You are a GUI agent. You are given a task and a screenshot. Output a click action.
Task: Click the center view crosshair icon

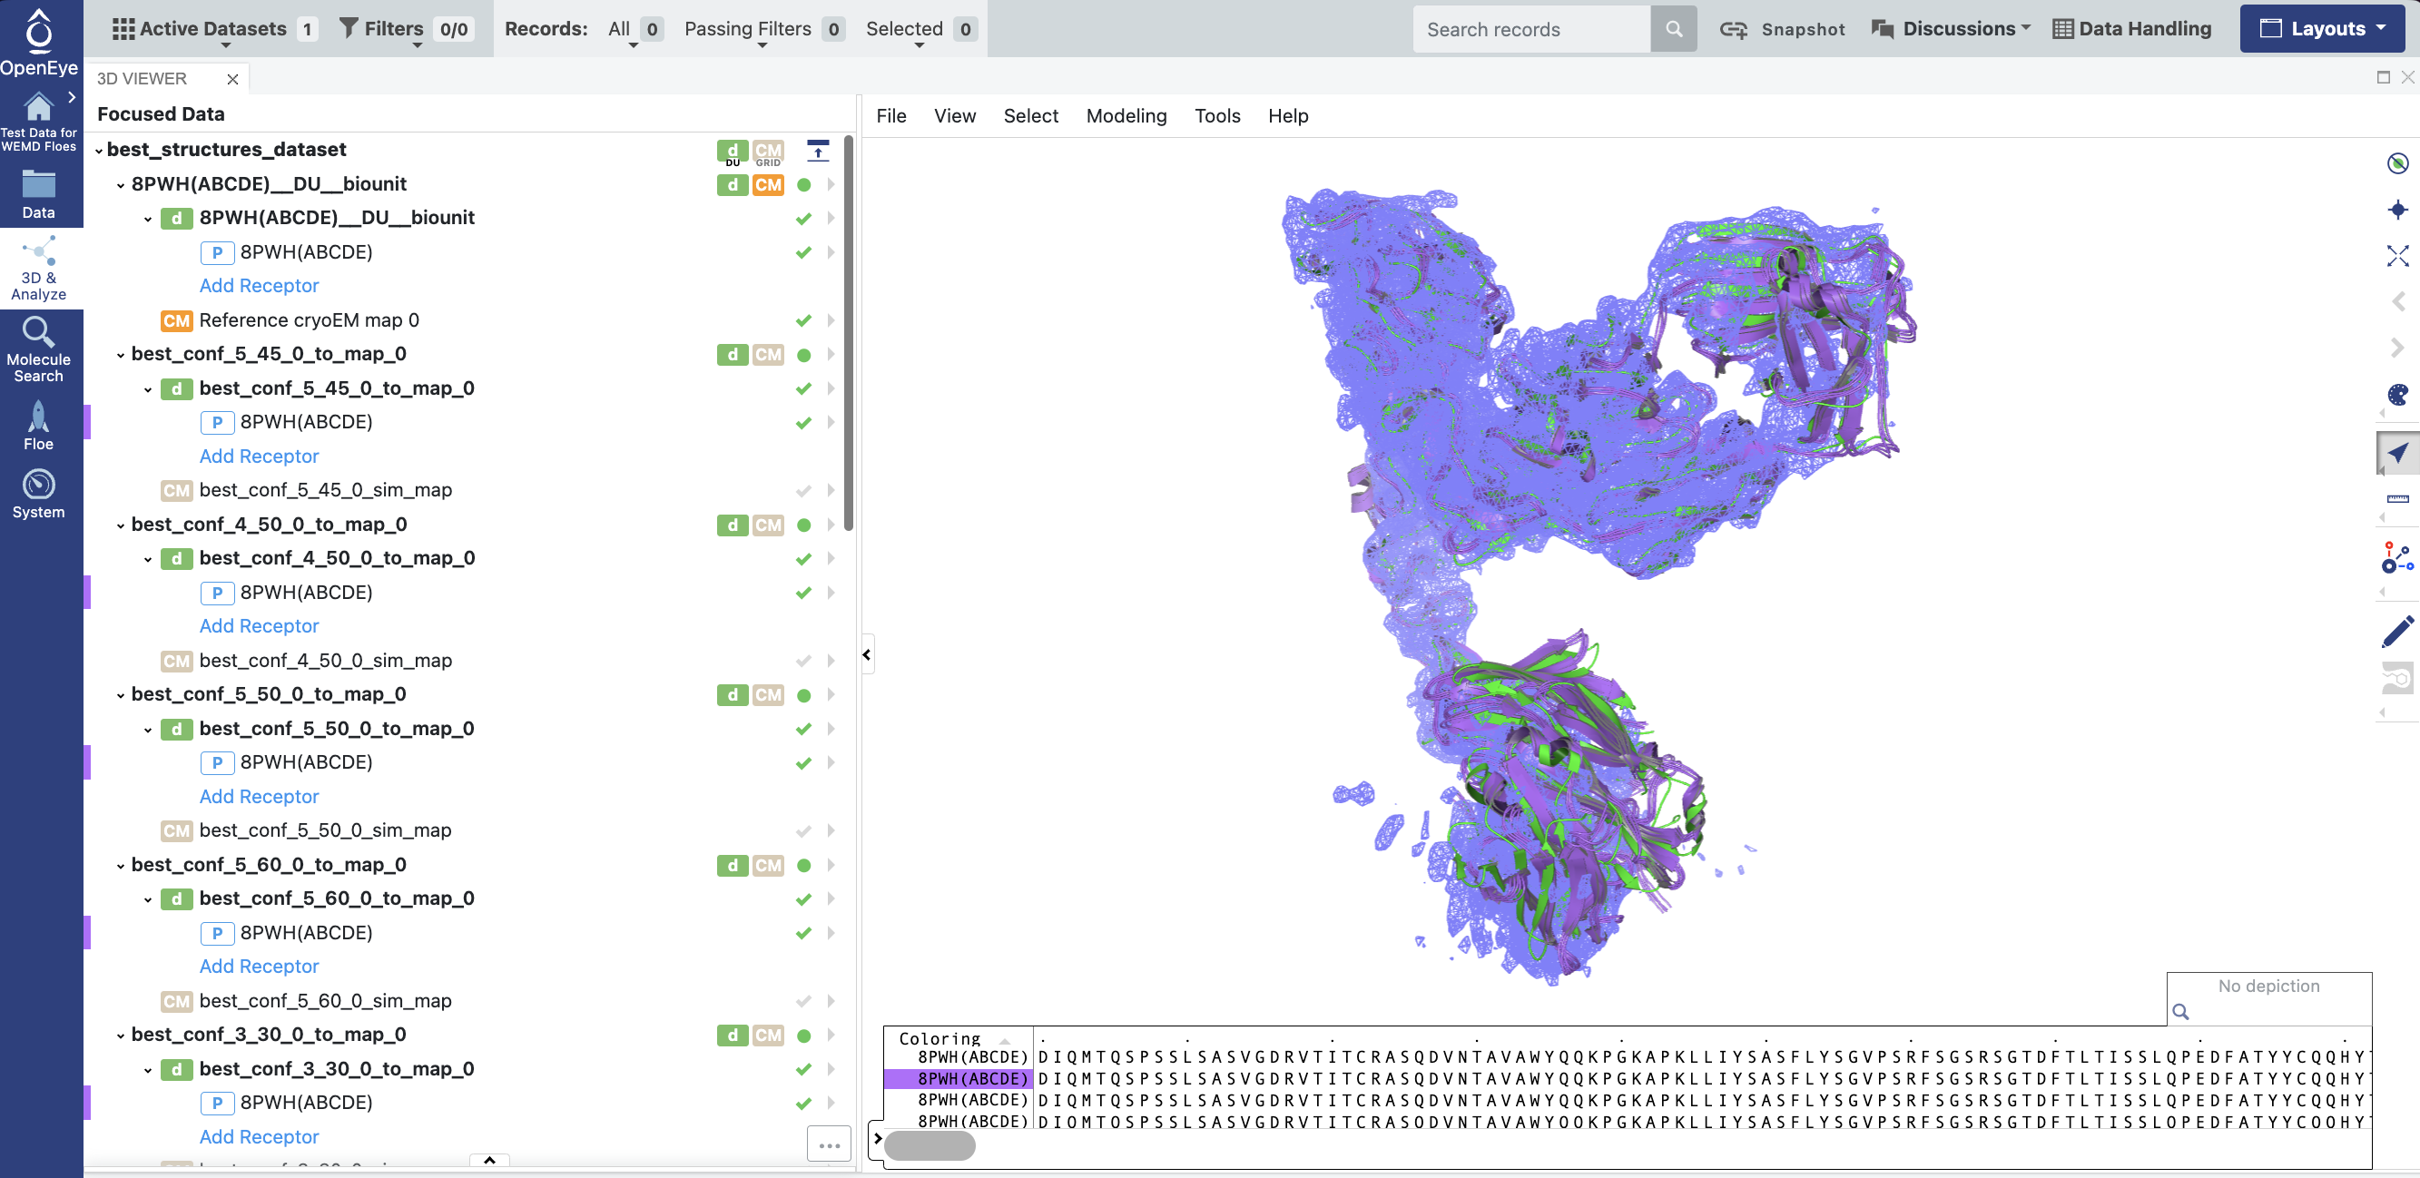click(x=2396, y=210)
